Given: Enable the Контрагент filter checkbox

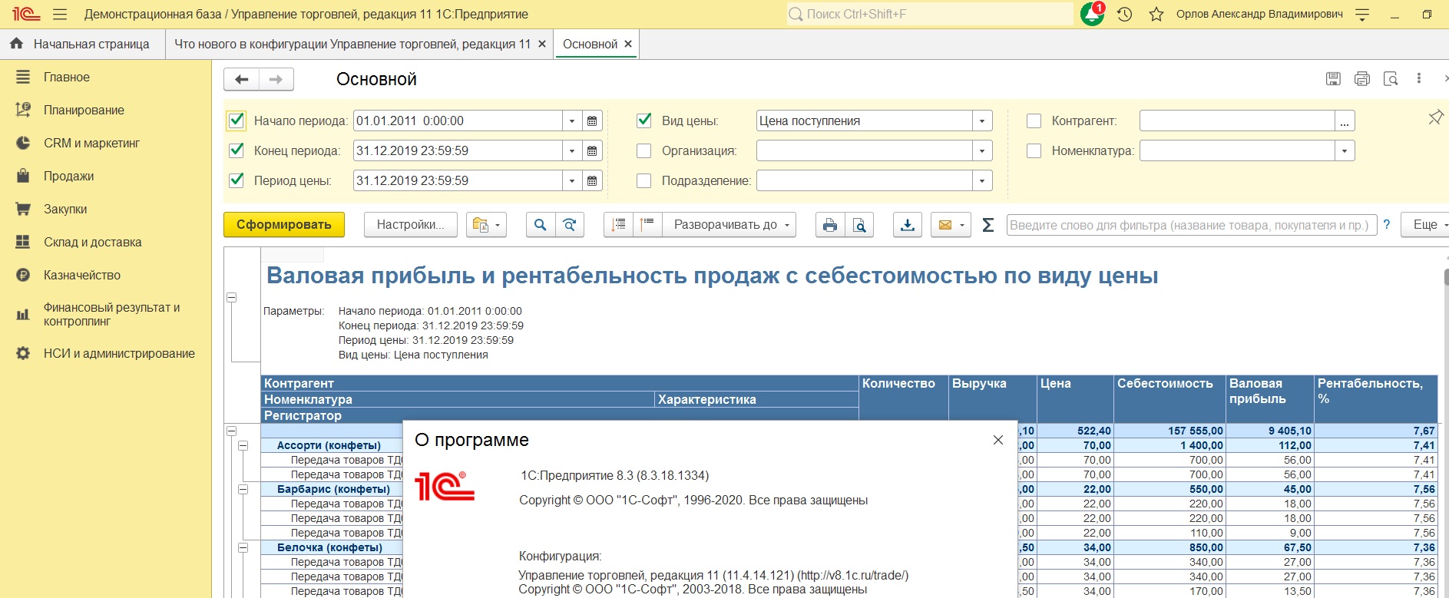Looking at the screenshot, I should (x=1034, y=121).
